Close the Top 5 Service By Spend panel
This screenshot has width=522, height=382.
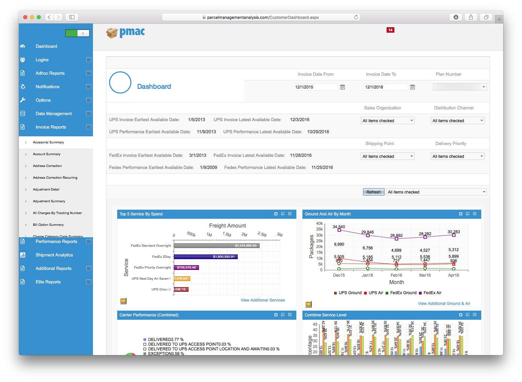point(290,214)
